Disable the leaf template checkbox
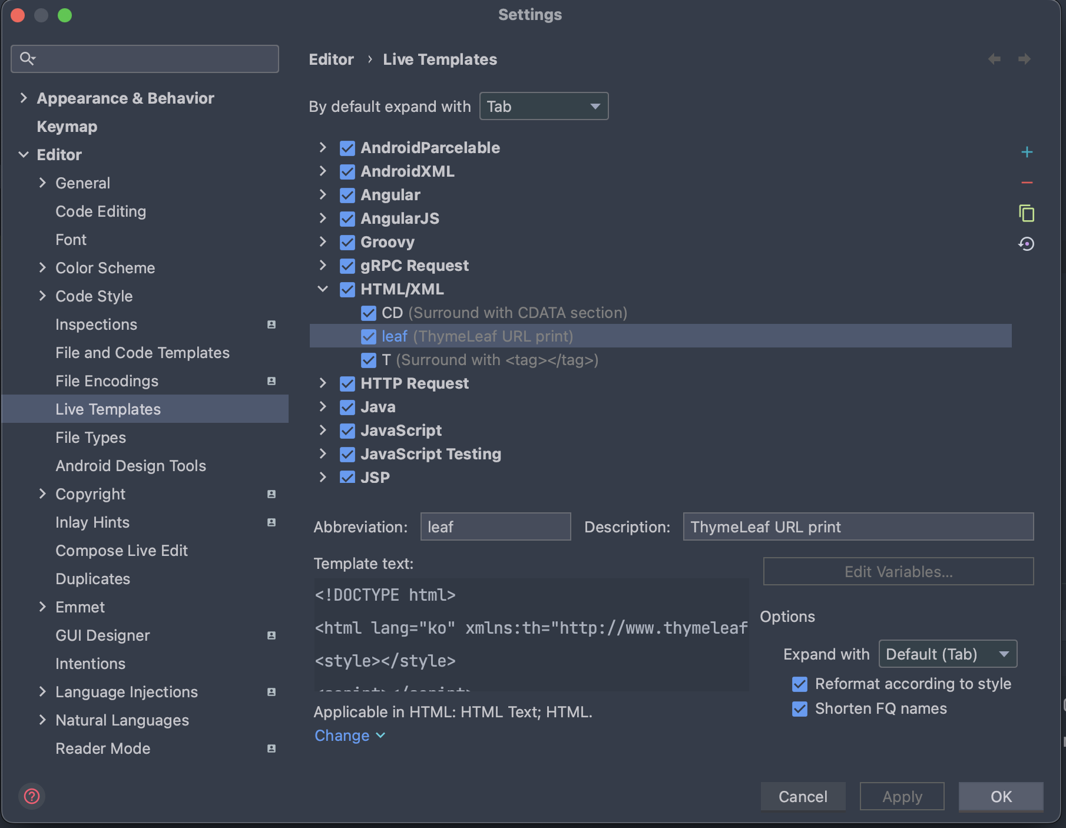 [x=369, y=336]
